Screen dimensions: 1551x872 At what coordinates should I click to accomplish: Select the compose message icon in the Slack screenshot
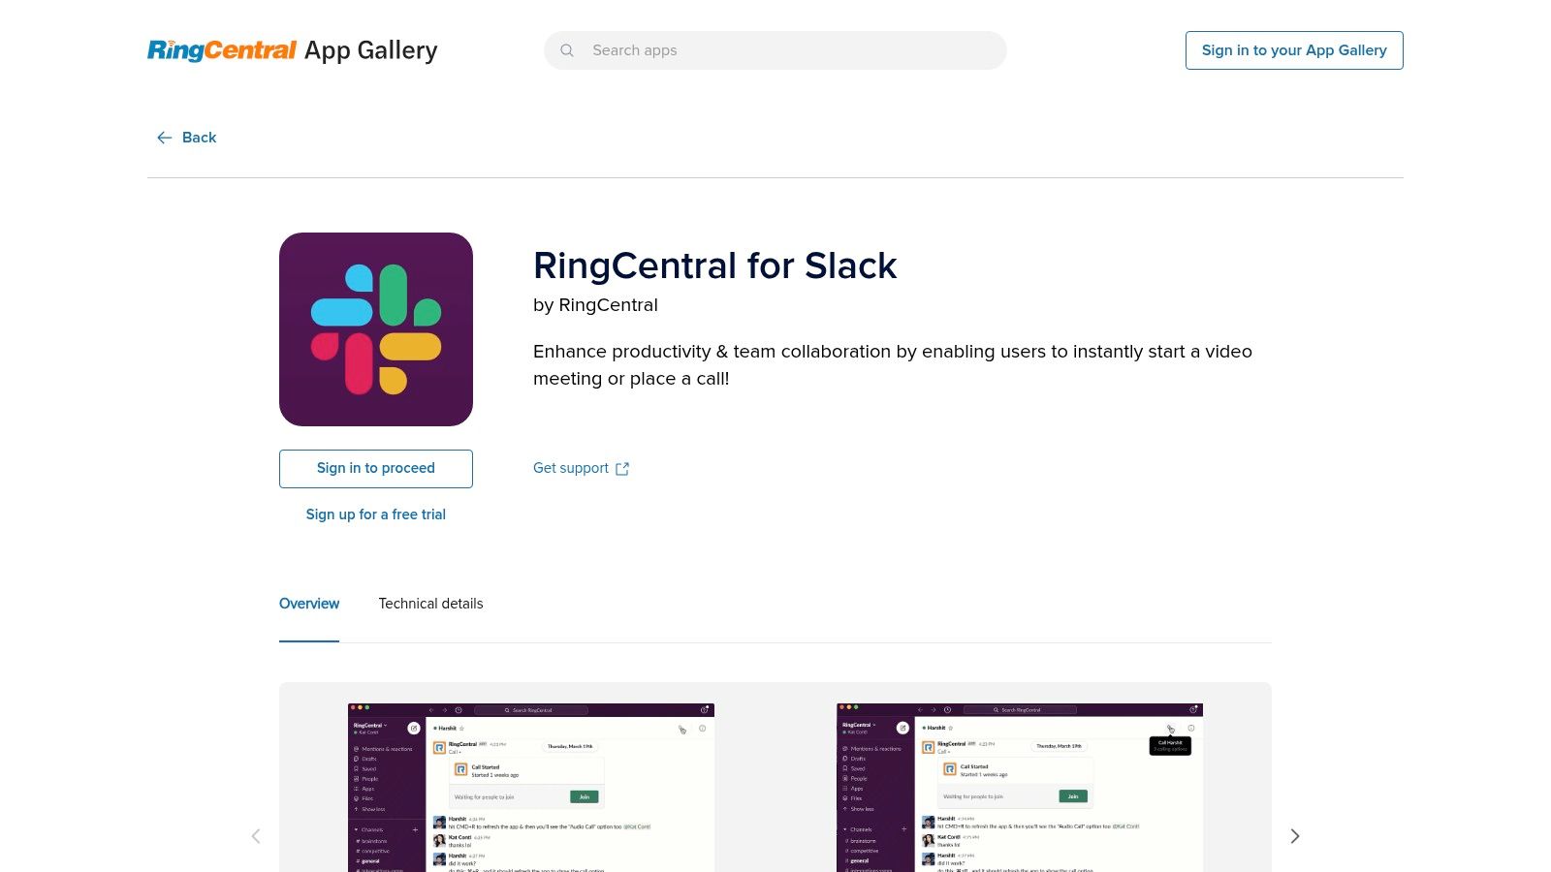(415, 729)
